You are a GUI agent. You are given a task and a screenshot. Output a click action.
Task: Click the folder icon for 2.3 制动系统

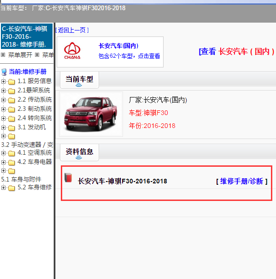(12, 109)
